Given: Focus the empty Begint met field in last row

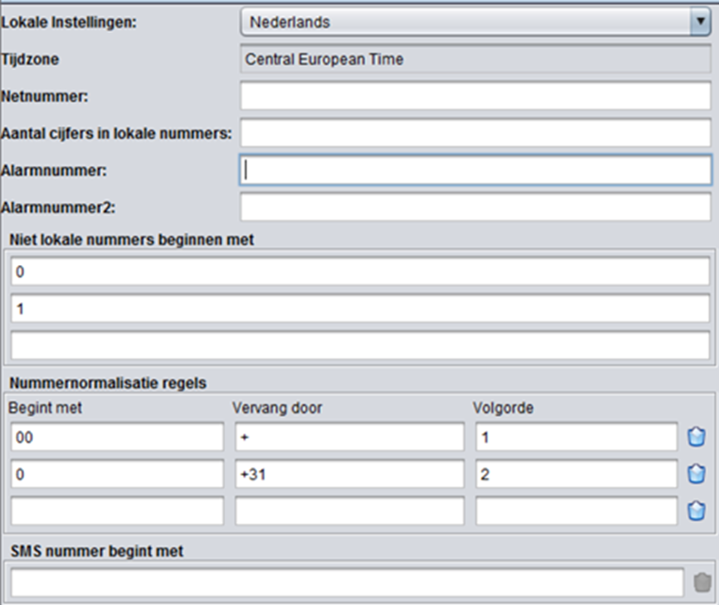Looking at the screenshot, I should (x=117, y=511).
